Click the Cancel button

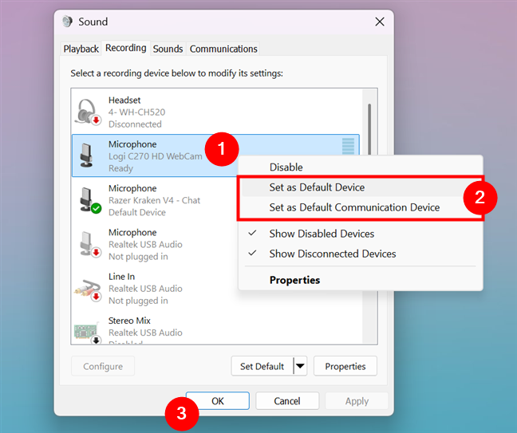pos(287,401)
